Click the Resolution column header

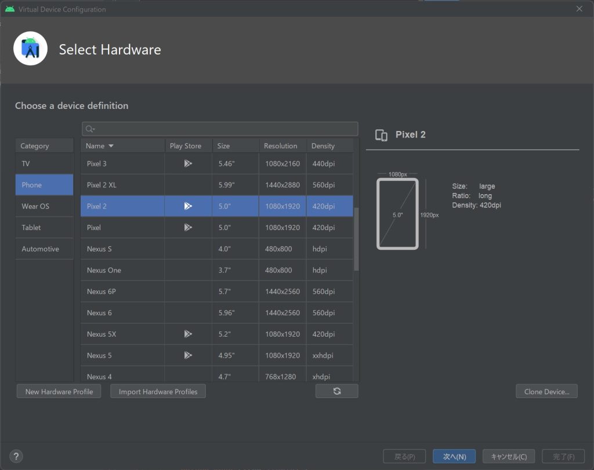click(282, 145)
